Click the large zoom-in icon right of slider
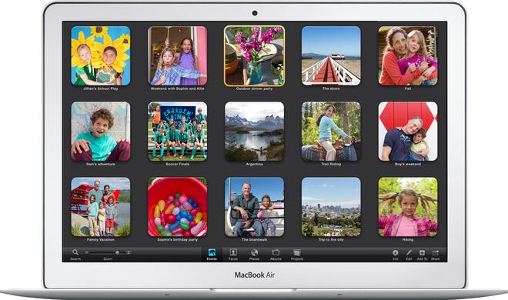Screen dimensions: 508x300 tap(129, 252)
